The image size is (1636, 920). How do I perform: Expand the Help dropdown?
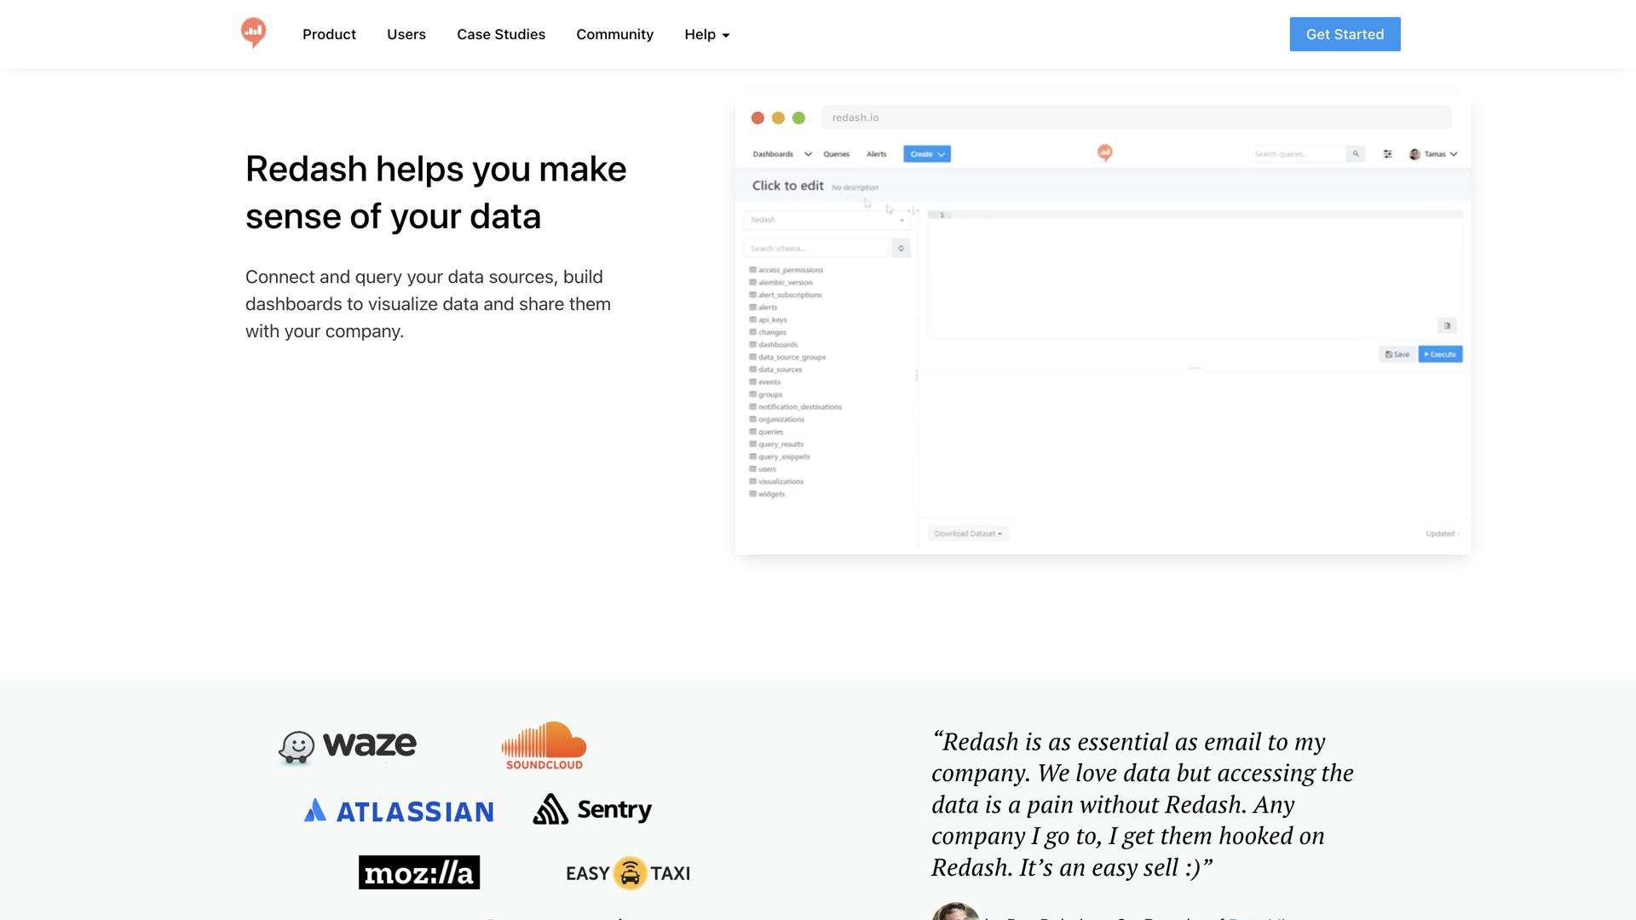click(x=706, y=34)
